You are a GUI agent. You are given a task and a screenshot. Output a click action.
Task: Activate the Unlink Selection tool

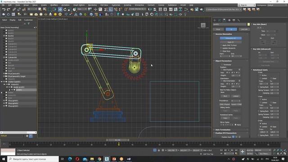point(19,9)
